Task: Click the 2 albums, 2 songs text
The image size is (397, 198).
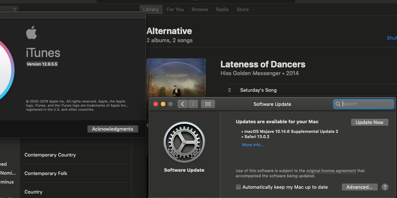Action: pos(169,40)
